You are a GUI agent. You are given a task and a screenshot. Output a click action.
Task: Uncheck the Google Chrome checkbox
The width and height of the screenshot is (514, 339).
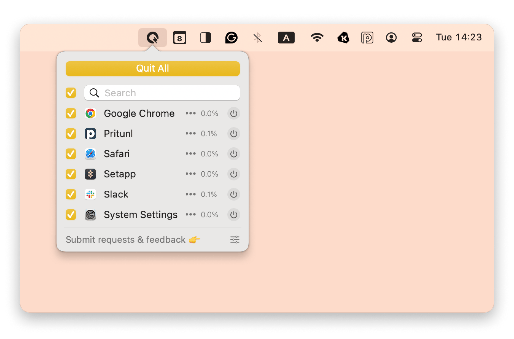(71, 114)
